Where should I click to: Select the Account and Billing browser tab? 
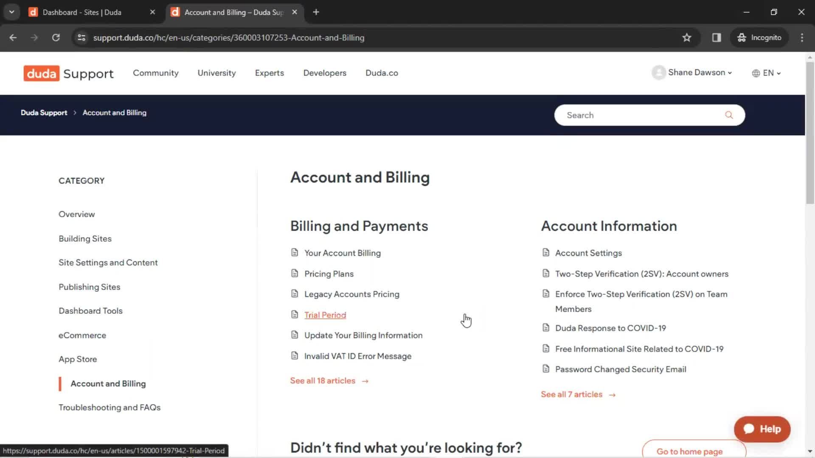coord(234,12)
